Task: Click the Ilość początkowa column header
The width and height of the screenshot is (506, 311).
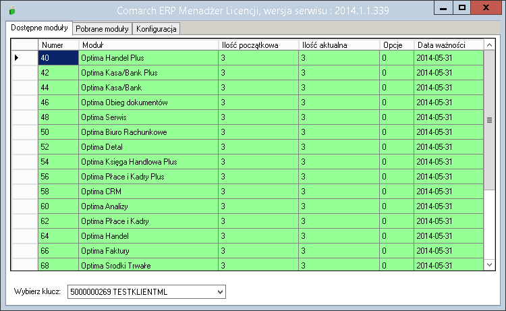Action: coord(258,45)
